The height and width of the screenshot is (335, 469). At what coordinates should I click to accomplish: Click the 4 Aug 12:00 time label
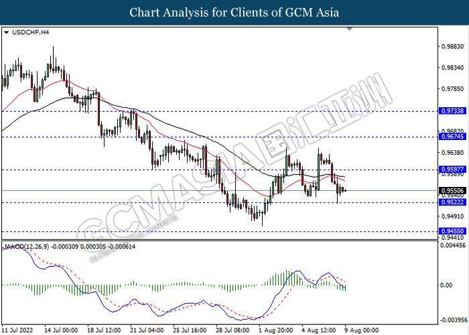pyautogui.click(x=319, y=330)
